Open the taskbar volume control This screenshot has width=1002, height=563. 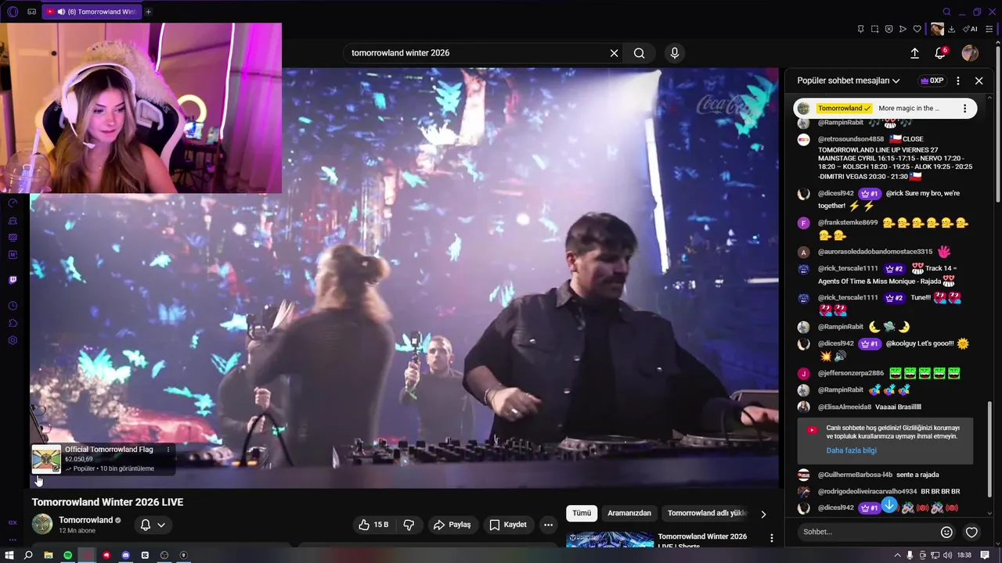948,555
